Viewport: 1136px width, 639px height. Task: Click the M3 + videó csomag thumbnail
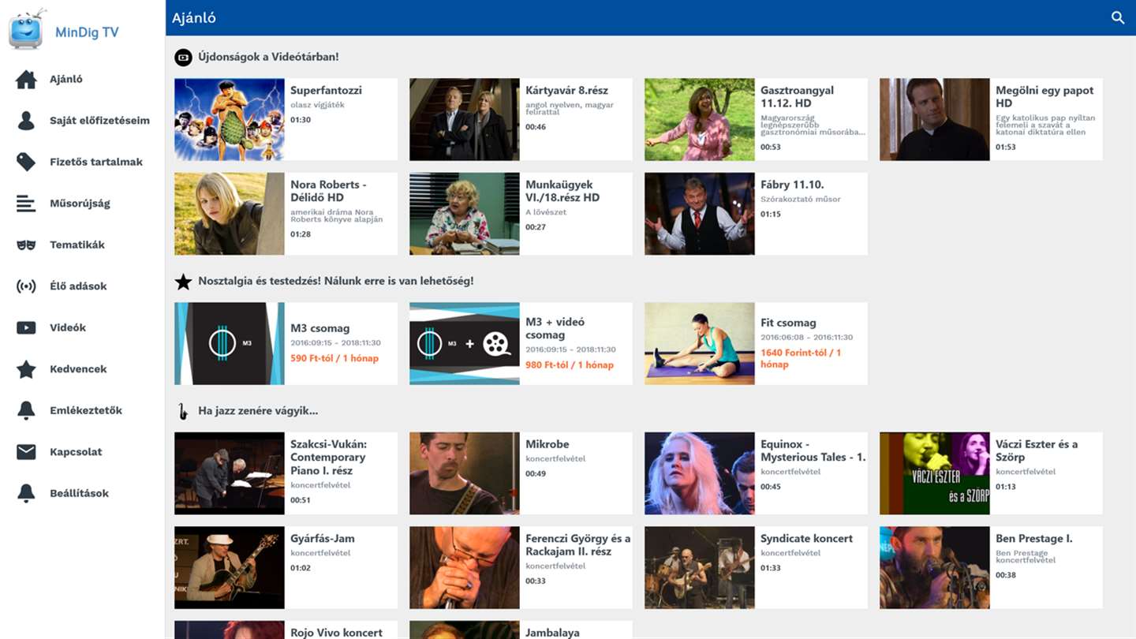(465, 343)
